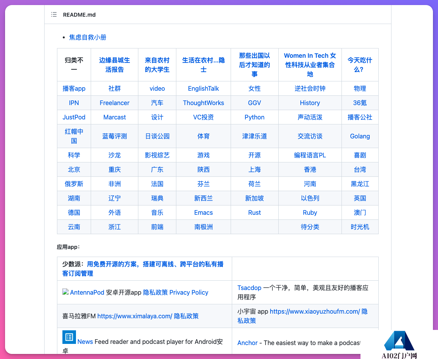Open the video category link

click(157, 88)
